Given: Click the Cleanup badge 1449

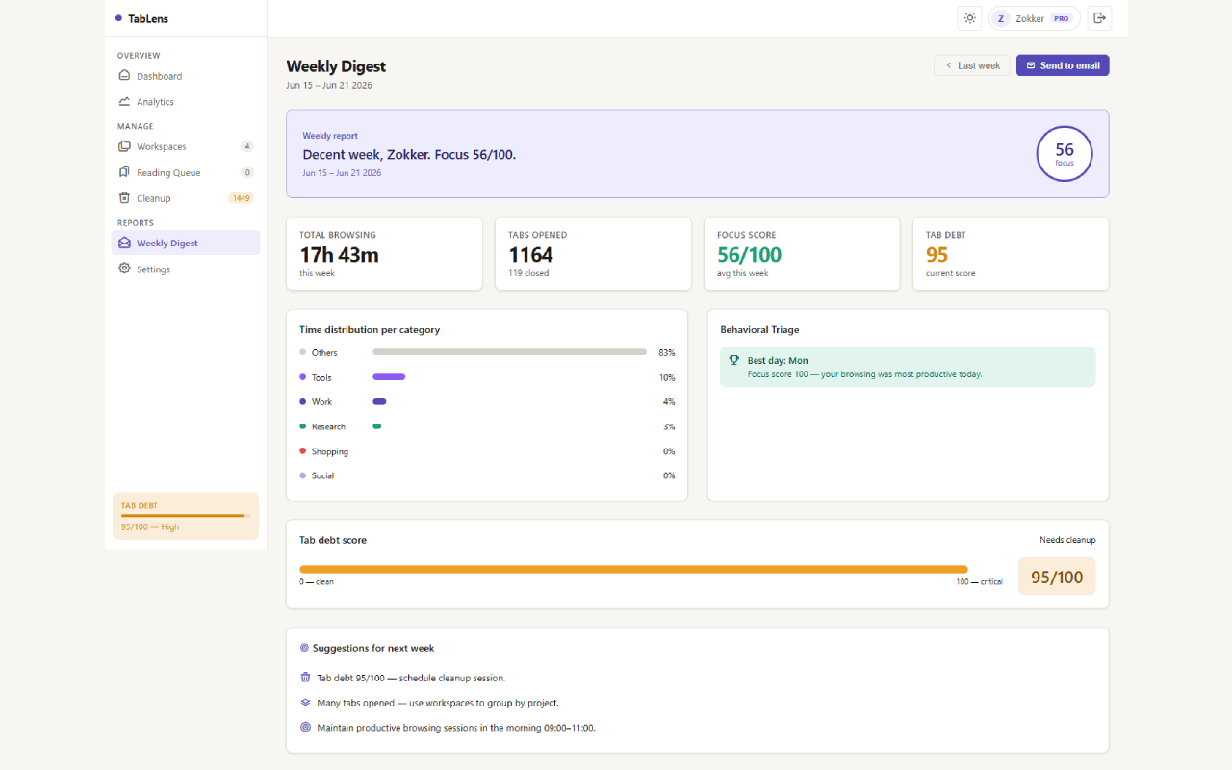Looking at the screenshot, I should pos(241,198).
